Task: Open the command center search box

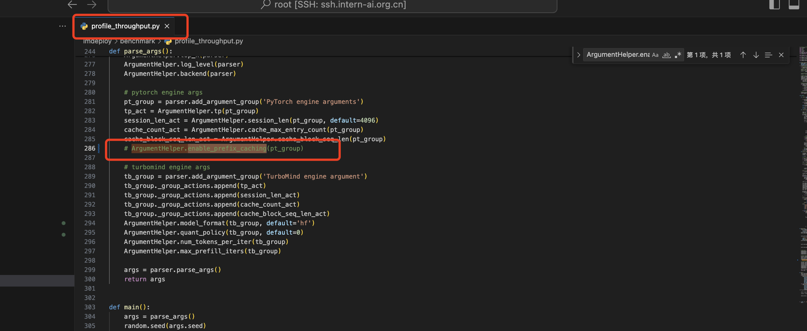Action: [333, 5]
